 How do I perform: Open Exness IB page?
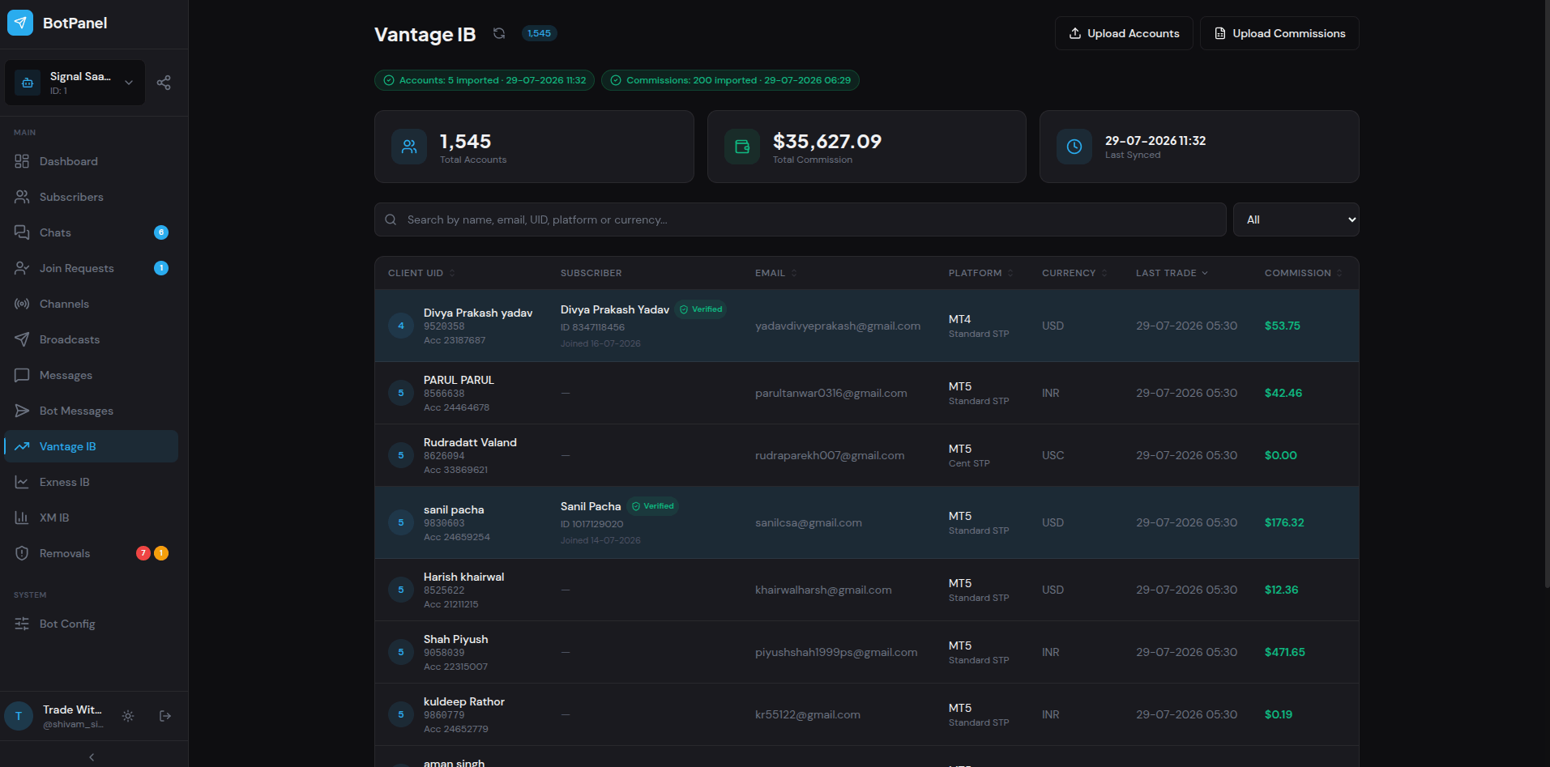coord(91,482)
